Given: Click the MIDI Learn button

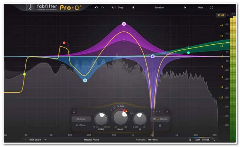Looking at the screenshot, I should tap(35, 140).
